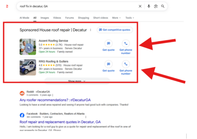This screenshot has width=197, height=139.
Task: Click the RRG Roofing car photo thumbnail
Action: pyautogui.click(x=28, y=67)
